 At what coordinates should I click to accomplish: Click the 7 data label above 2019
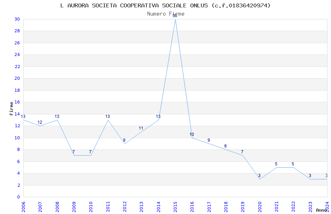(242, 152)
